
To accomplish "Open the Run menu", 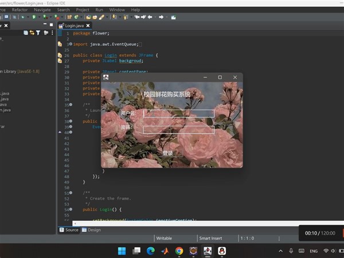I will point(99,10).
